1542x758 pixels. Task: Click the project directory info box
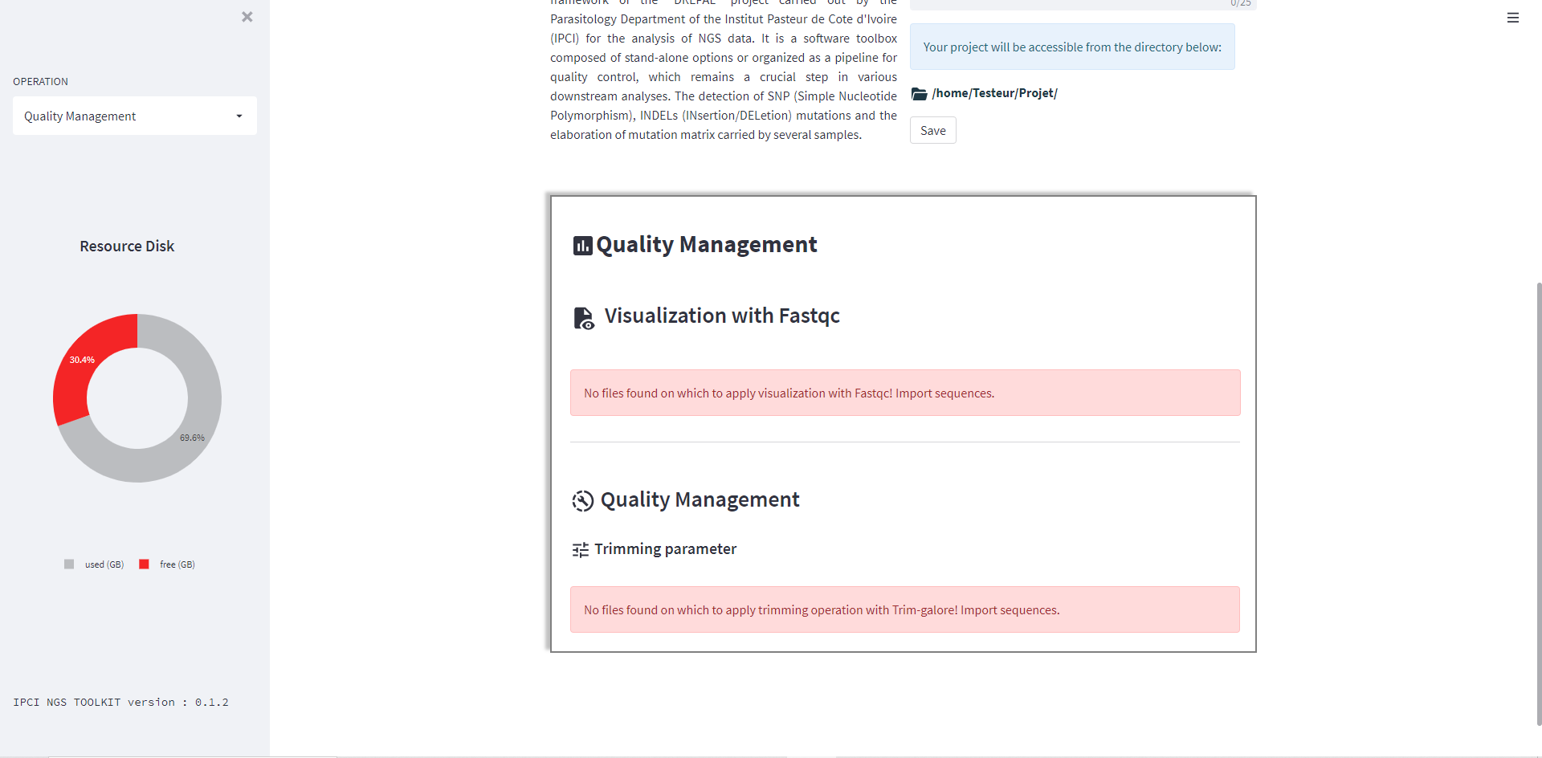[1072, 47]
